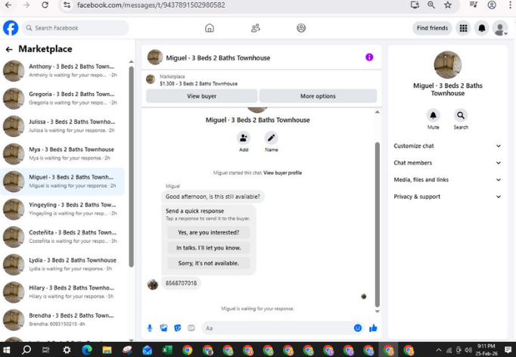Open Anthony's townhouse conversation
Viewport: 516px width, 357px height.
[63, 71]
